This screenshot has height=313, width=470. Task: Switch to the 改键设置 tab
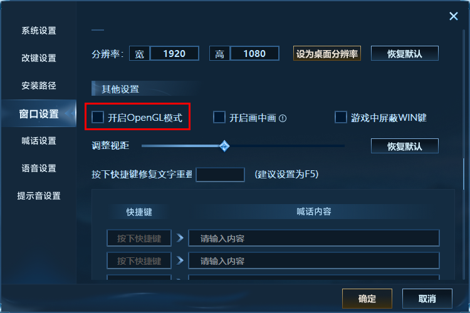[39, 58]
